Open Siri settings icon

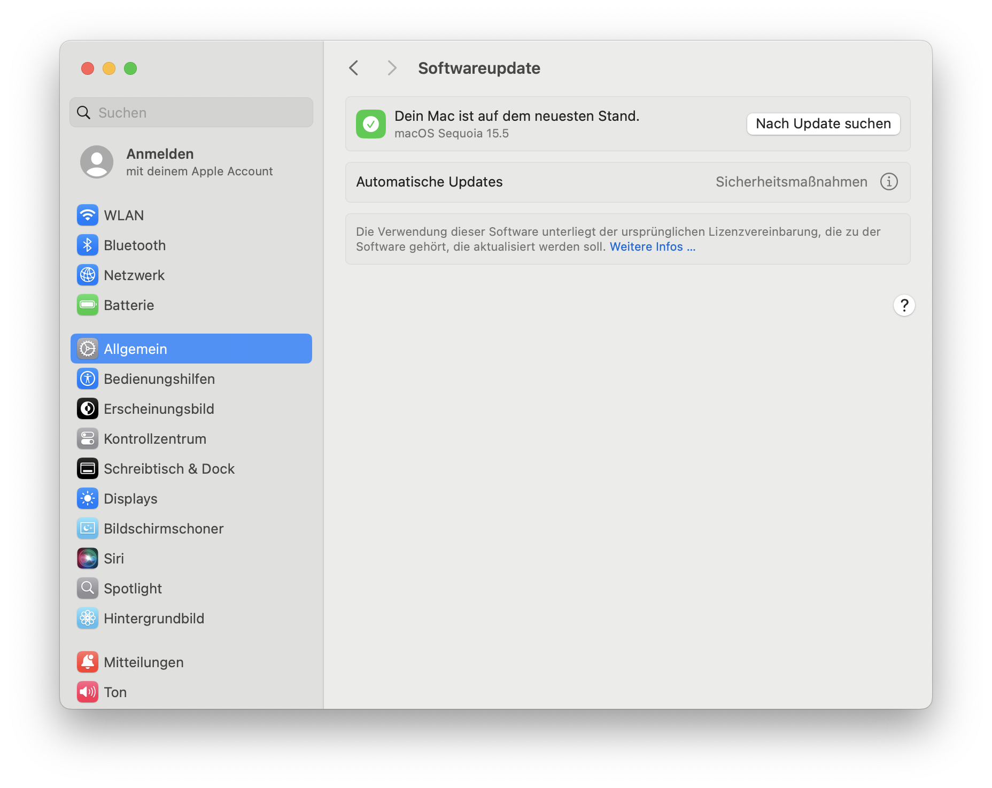click(x=88, y=559)
